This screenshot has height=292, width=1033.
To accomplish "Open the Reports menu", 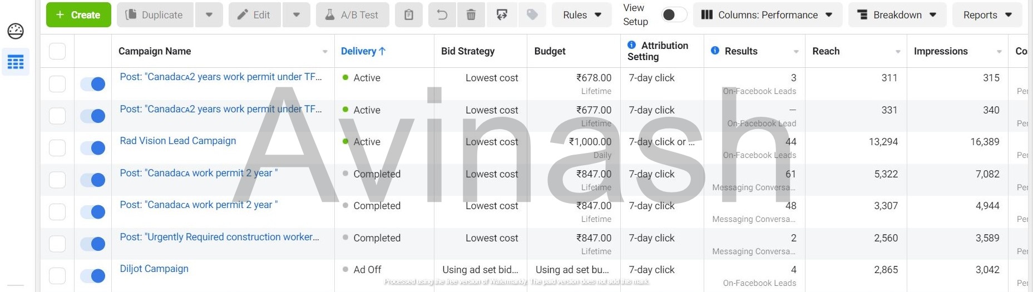I will 987,15.
